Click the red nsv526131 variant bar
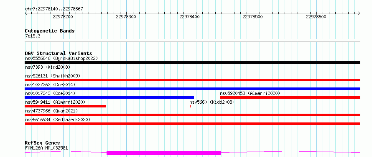The height and width of the screenshot is (157, 372). coord(192,80)
